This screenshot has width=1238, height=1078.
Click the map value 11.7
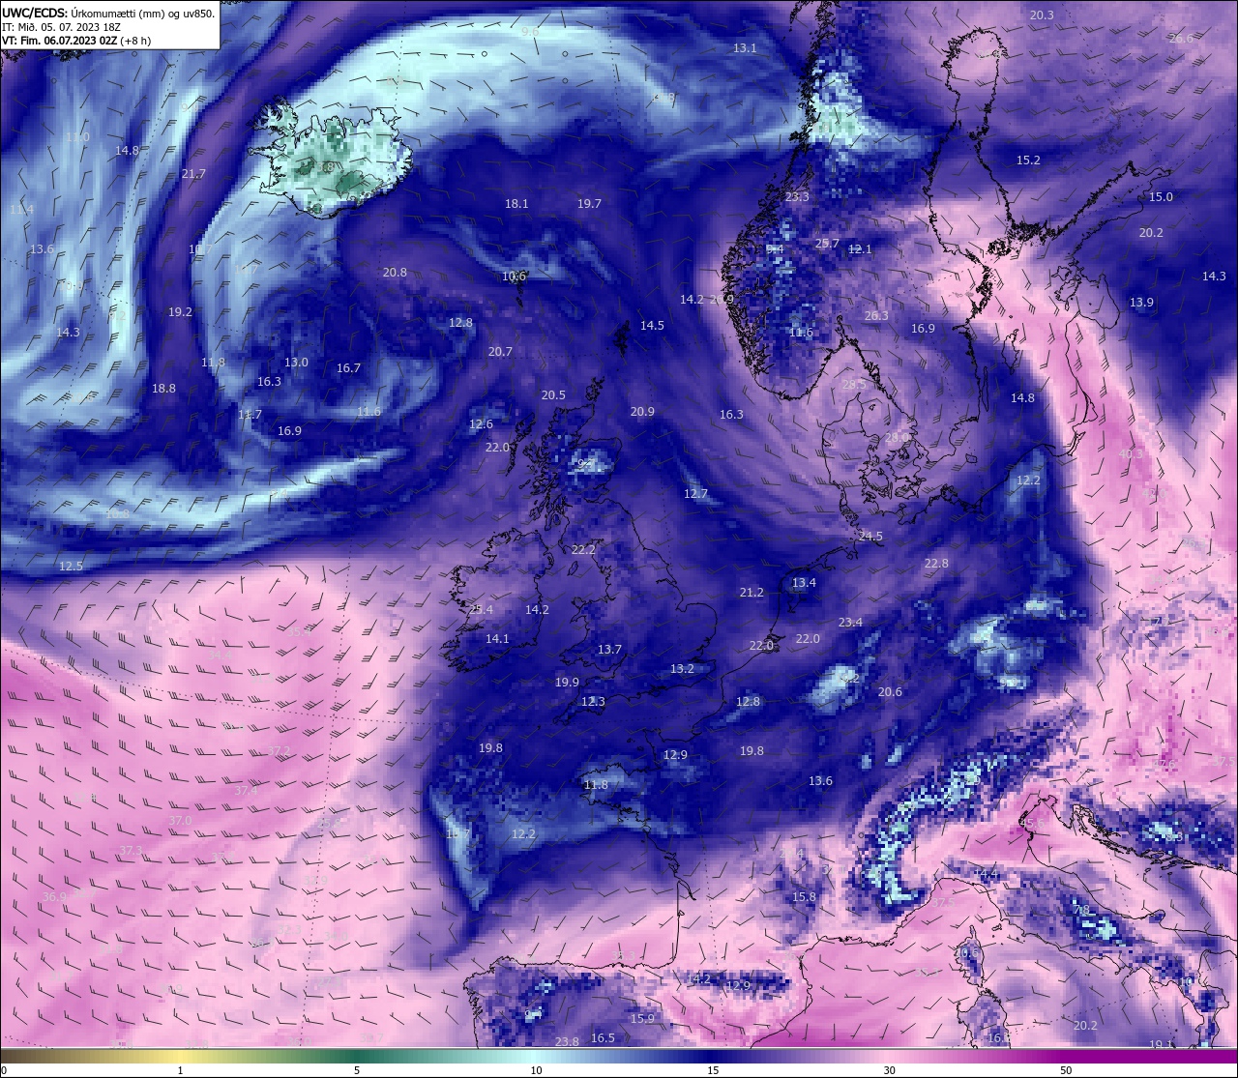coord(250,415)
